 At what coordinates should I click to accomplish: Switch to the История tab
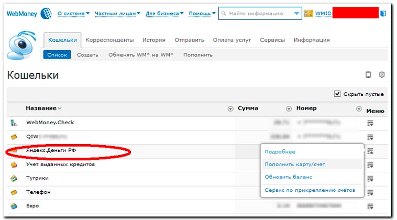153,40
